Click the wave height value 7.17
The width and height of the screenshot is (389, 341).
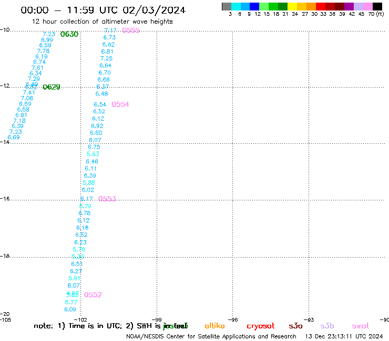(110, 30)
